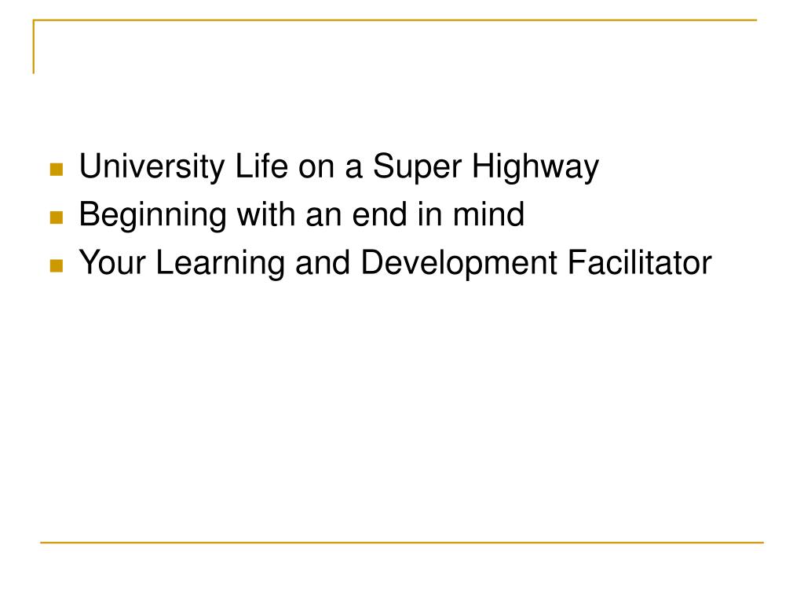
Task: Click the word 'Highway'
Action: point(535,166)
